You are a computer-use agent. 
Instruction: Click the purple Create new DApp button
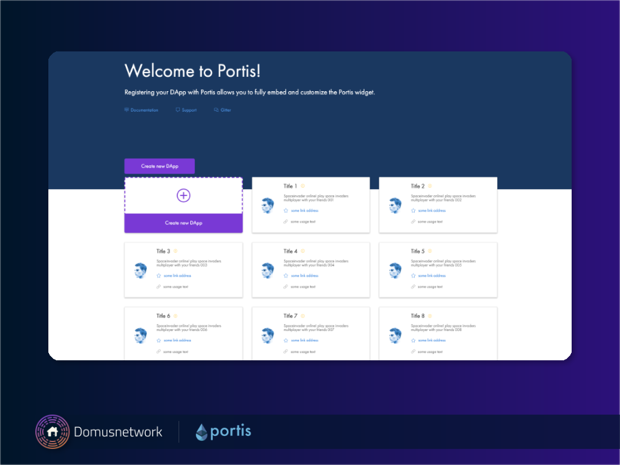coord(159,166)
